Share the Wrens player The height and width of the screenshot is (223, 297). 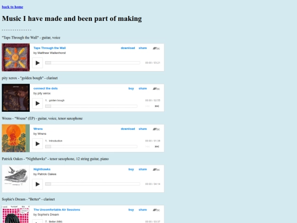point(142,129)
